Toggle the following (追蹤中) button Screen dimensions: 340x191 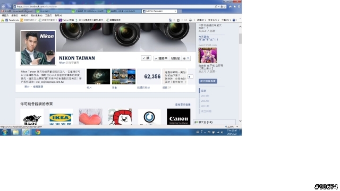(x=161, y=58)
